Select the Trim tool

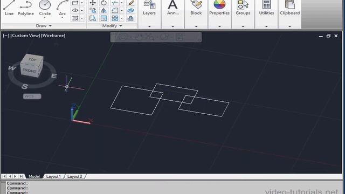click(x=115, y=3)
